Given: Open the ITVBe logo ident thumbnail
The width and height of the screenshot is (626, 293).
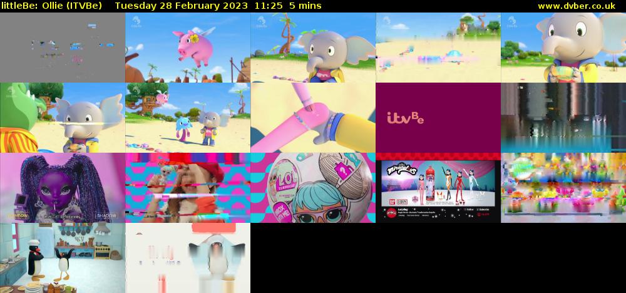Looking at the screenshot, I should coord(438,118).
